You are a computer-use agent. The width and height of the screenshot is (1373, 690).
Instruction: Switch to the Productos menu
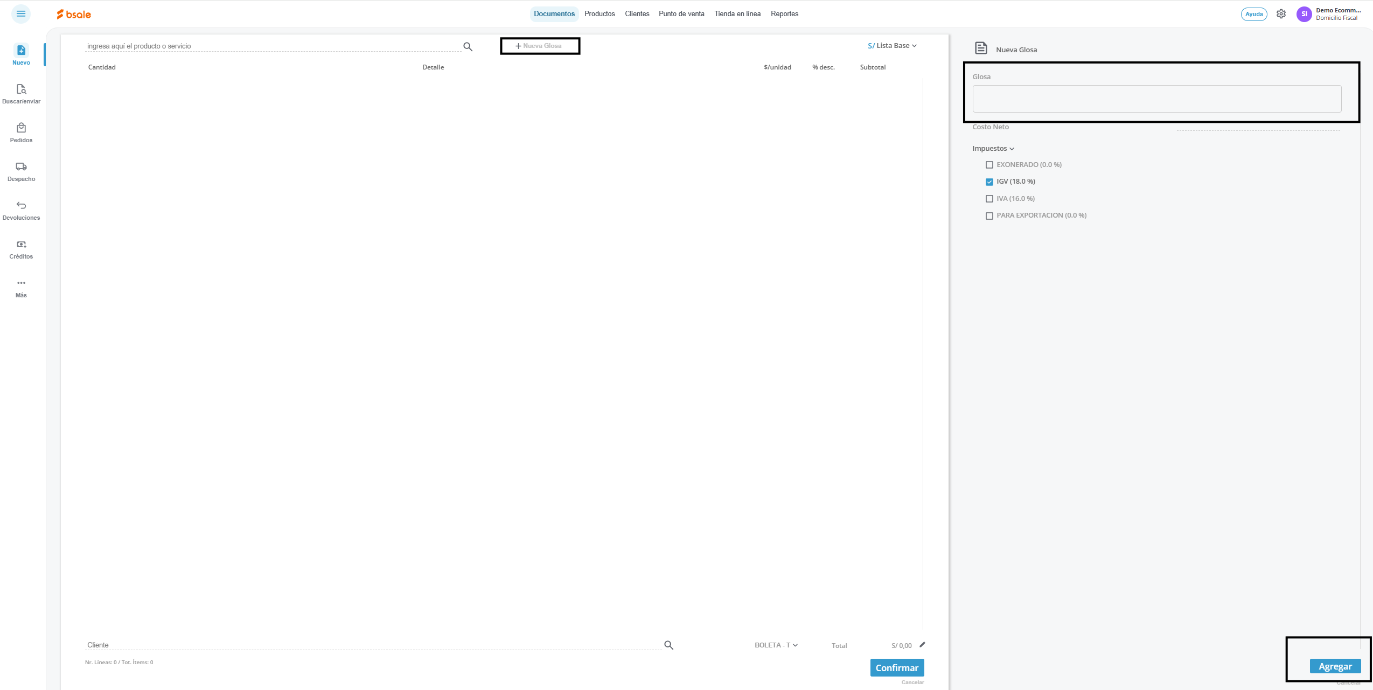(x=599, y=14)
